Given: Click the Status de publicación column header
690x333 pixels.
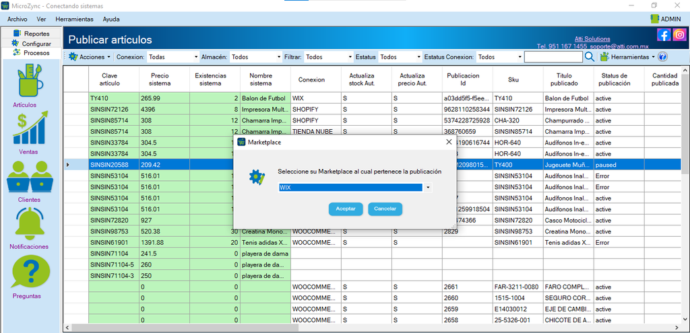Looking at the screenshot, I should pos(619,79).
